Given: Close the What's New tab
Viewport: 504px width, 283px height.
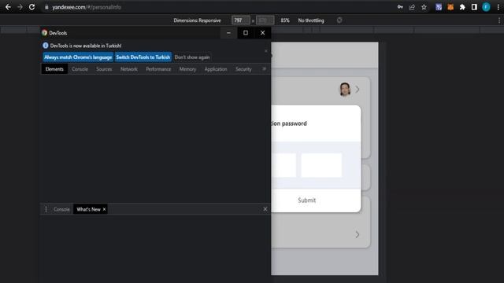Looking at the screenshot, I should coord(104,209).
